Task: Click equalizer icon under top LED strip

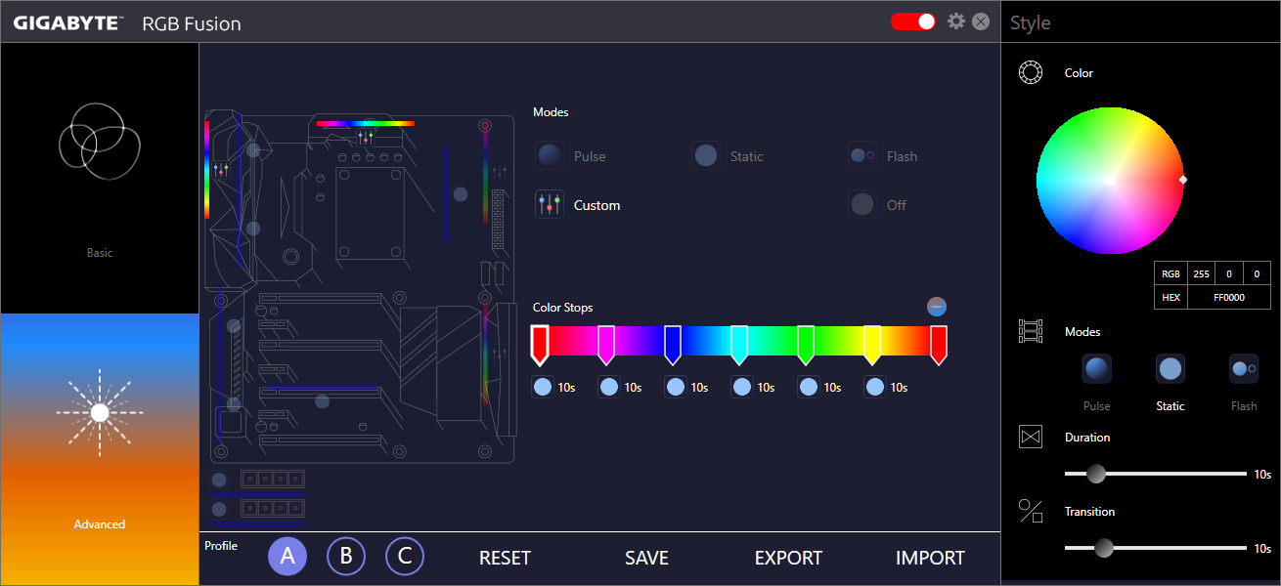Action: point(366,137)
